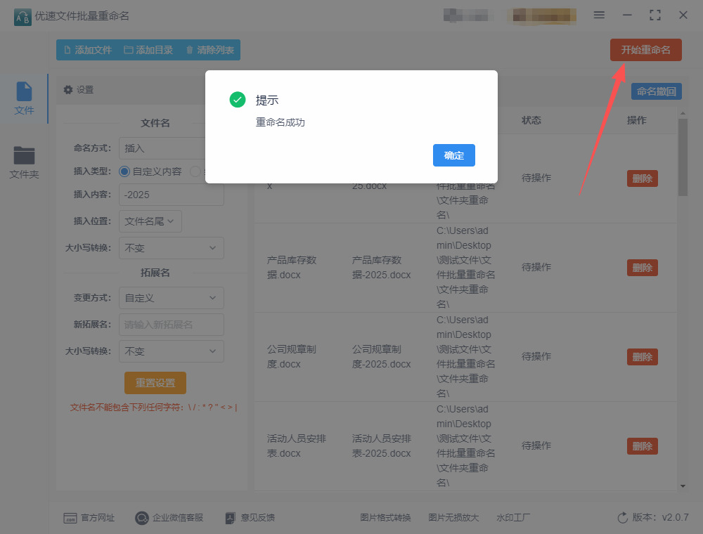
Task: Click the 确定 button in the dialog
Action: [x=453, y=155]
